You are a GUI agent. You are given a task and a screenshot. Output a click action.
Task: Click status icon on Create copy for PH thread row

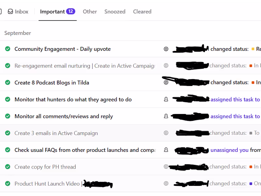(x=166, y=167)
